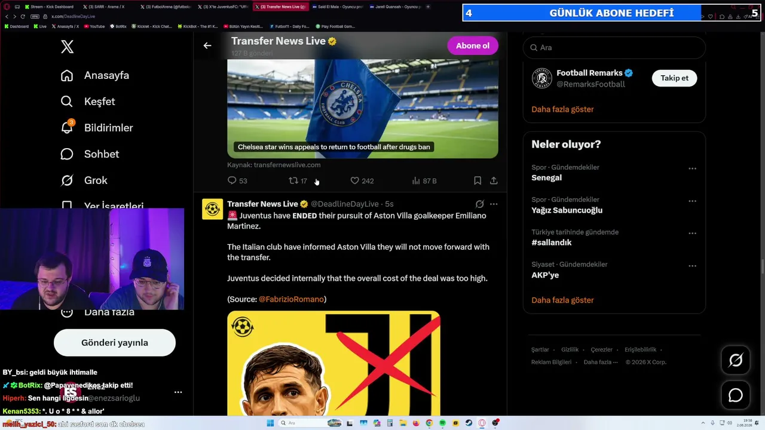Screen dimensions: 765x430
Task: Open the Yağız Sabuncuoğlu trending topic
Action: [x=567, y=210]
